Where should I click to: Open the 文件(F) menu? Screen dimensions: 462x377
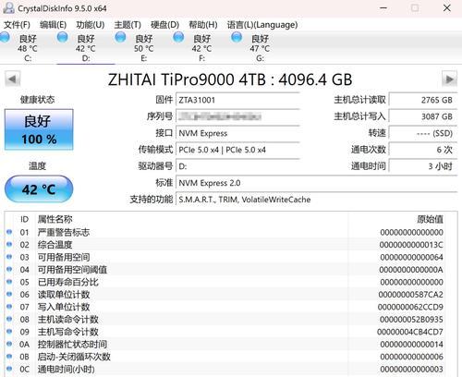coord(17,25)
